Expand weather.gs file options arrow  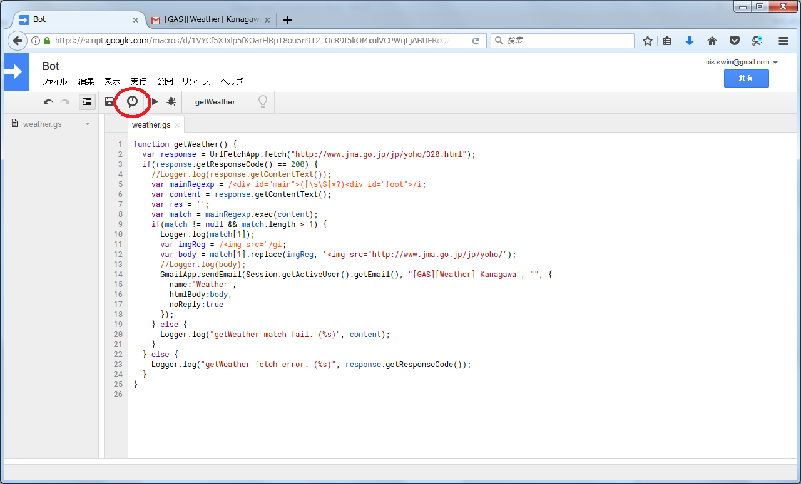tap(88, 124)
